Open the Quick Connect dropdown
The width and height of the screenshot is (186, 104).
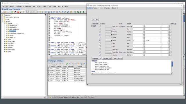37,12
